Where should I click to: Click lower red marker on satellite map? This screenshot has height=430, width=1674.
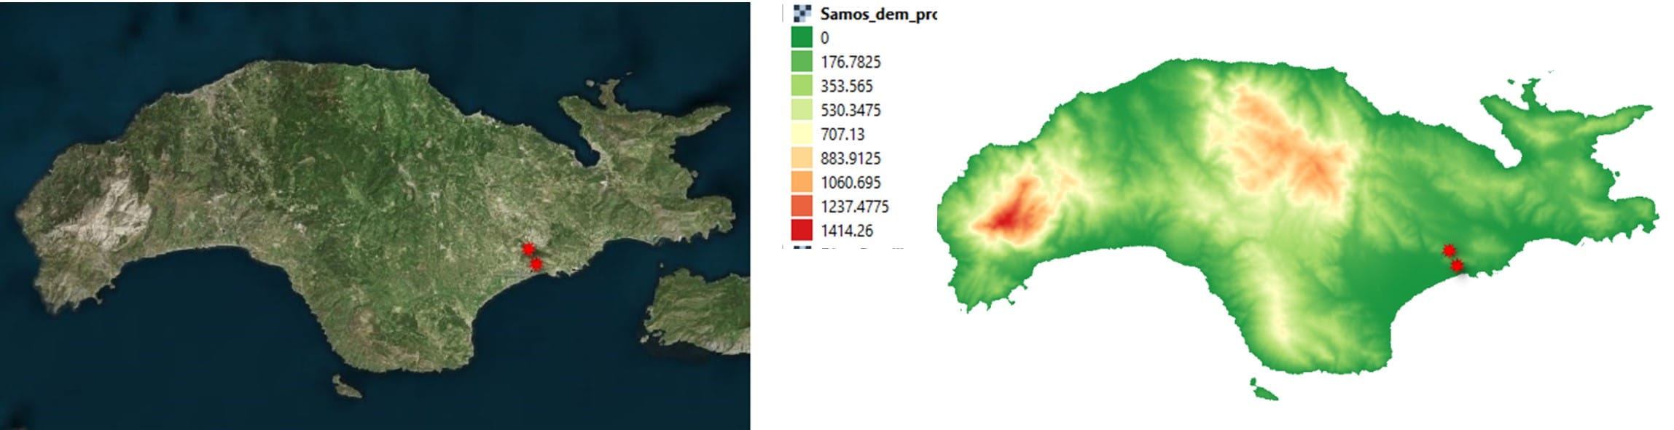pyautogui.click(x=536, y=263)
